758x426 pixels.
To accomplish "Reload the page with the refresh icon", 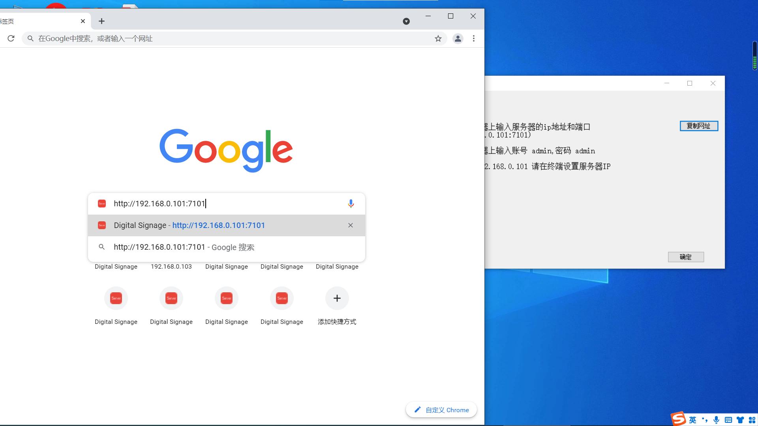I will [11, 38].
